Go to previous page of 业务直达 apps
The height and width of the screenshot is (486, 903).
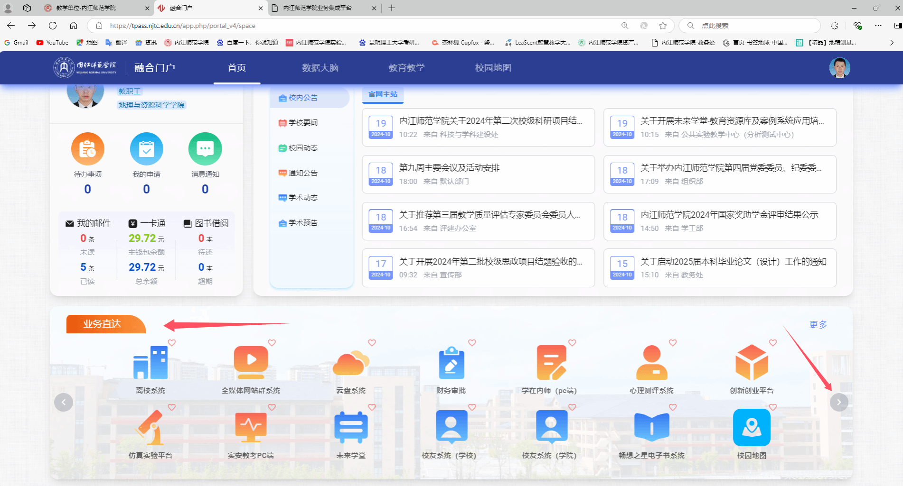point(64,402)
